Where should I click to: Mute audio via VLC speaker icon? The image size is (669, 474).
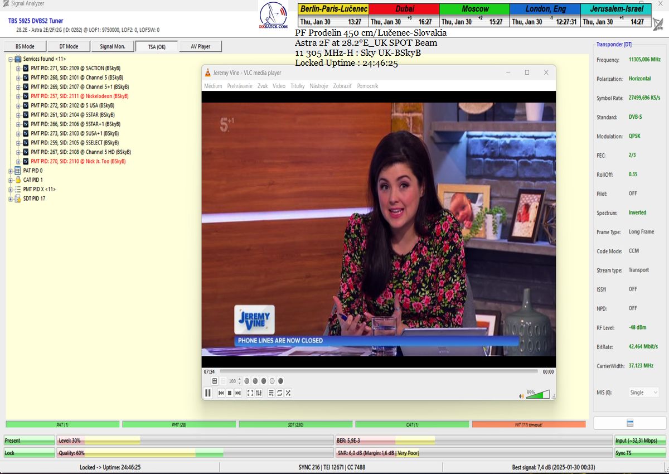point(522,396)
